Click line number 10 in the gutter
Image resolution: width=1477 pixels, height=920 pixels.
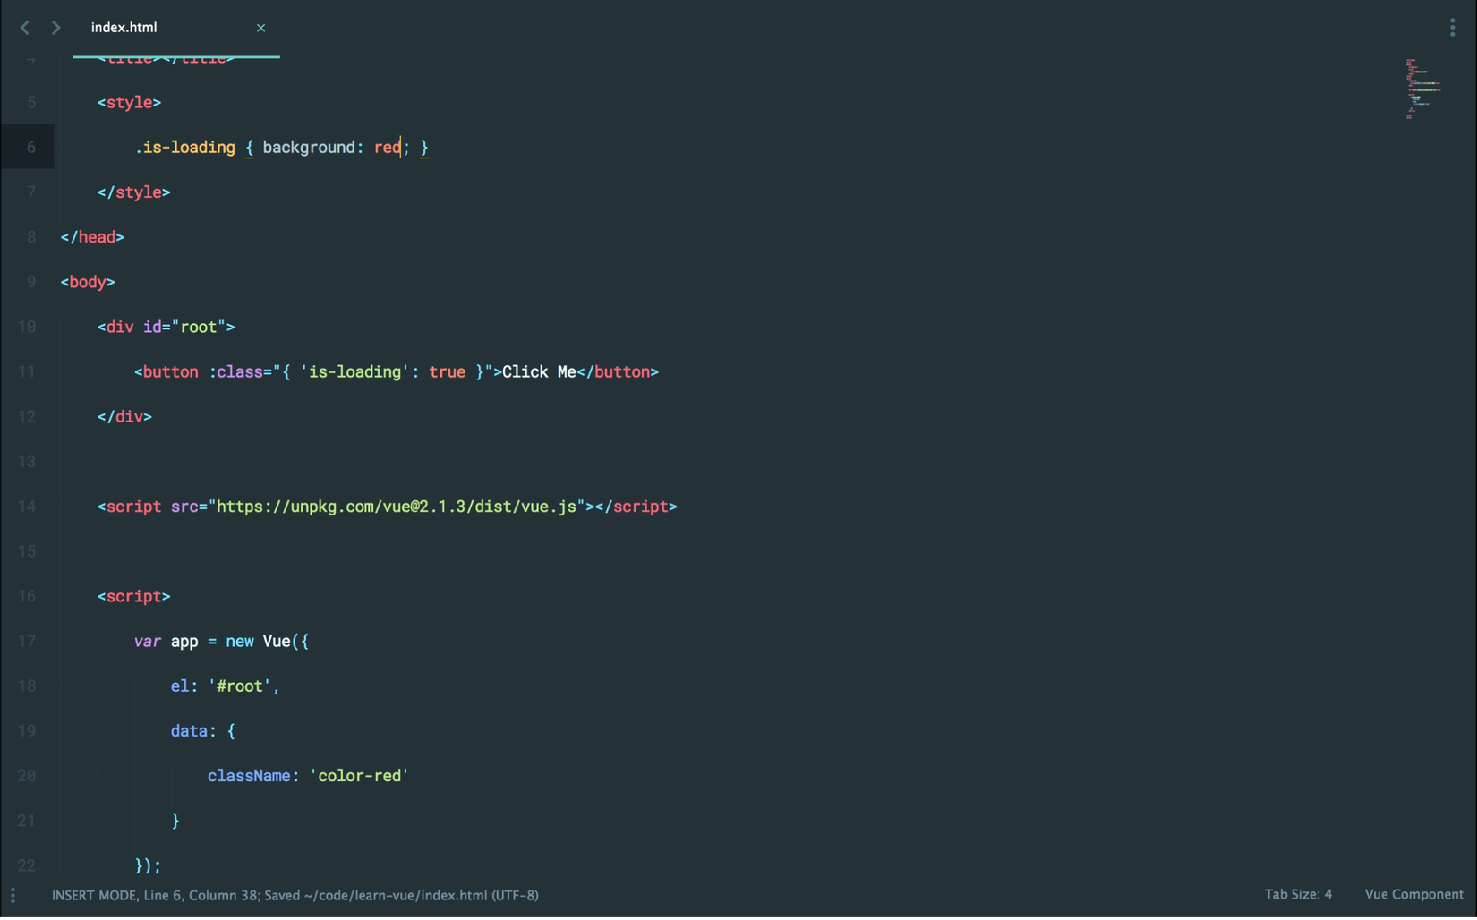(27, 327)
